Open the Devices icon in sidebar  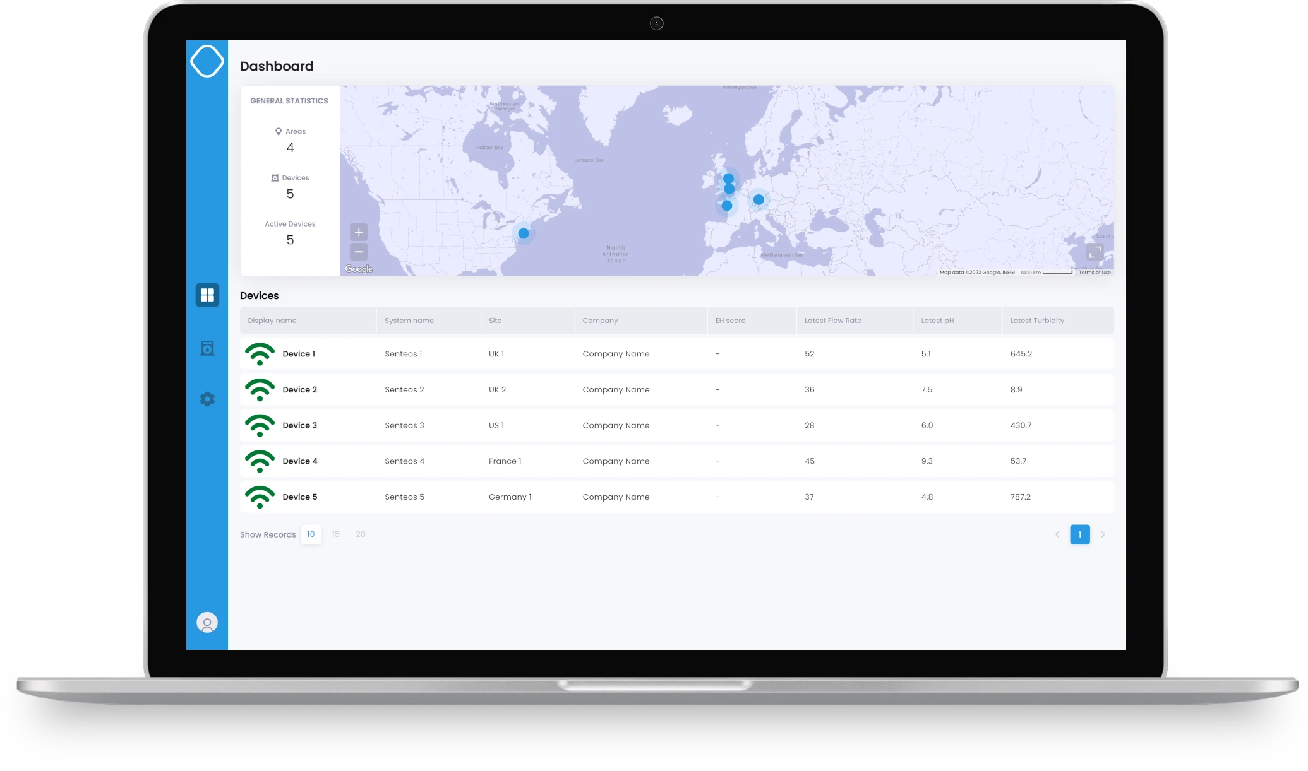click(x=207, y=348)
